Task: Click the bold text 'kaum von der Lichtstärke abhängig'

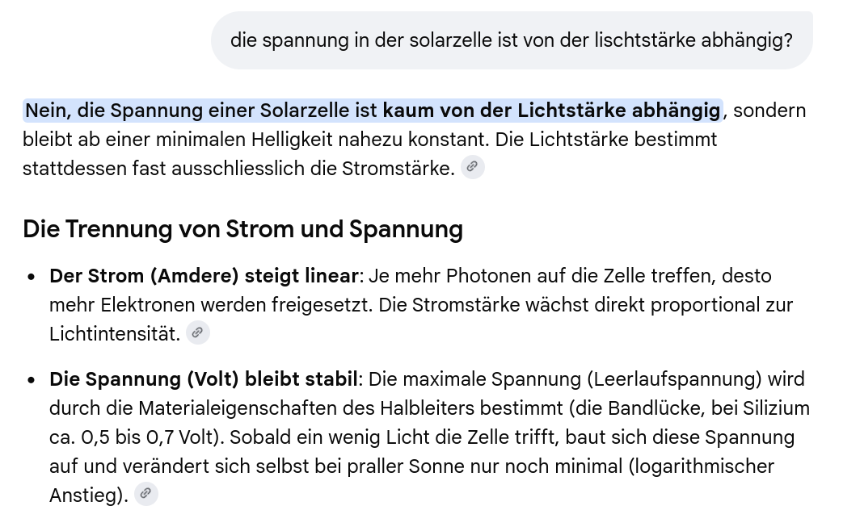Action: tap(551, 111)
